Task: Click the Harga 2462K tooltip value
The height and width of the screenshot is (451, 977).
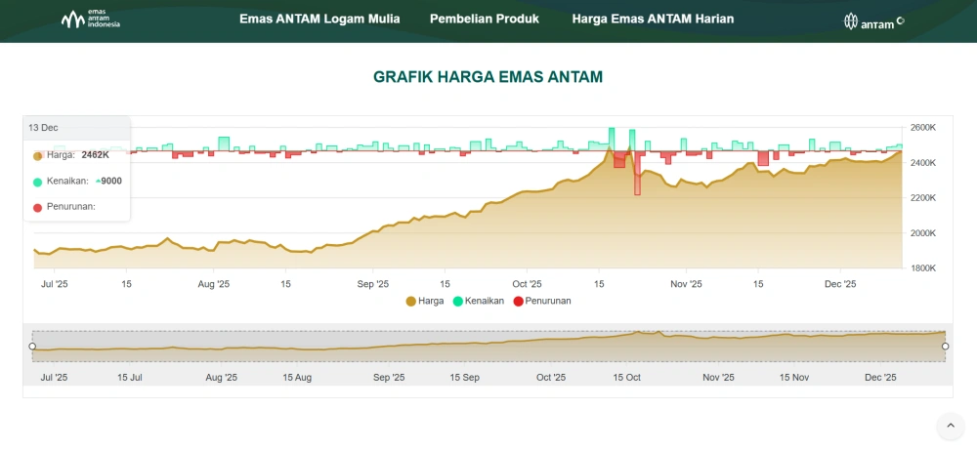Action: coord(96,155)
